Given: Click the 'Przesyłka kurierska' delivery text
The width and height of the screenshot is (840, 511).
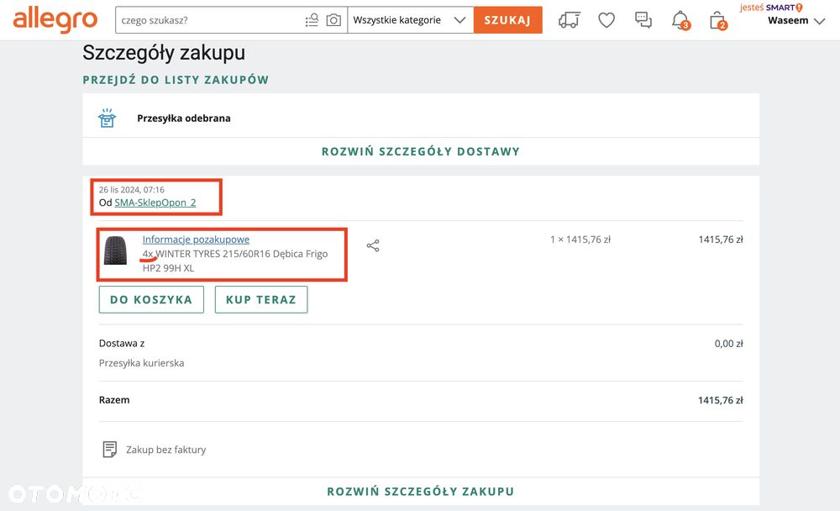Looking at the screenshot, I should point(141,363).
